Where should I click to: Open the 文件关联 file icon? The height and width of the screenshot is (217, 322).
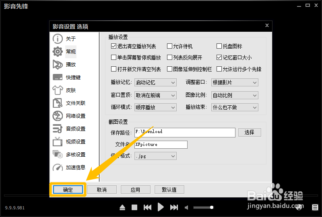pos(58,103)
